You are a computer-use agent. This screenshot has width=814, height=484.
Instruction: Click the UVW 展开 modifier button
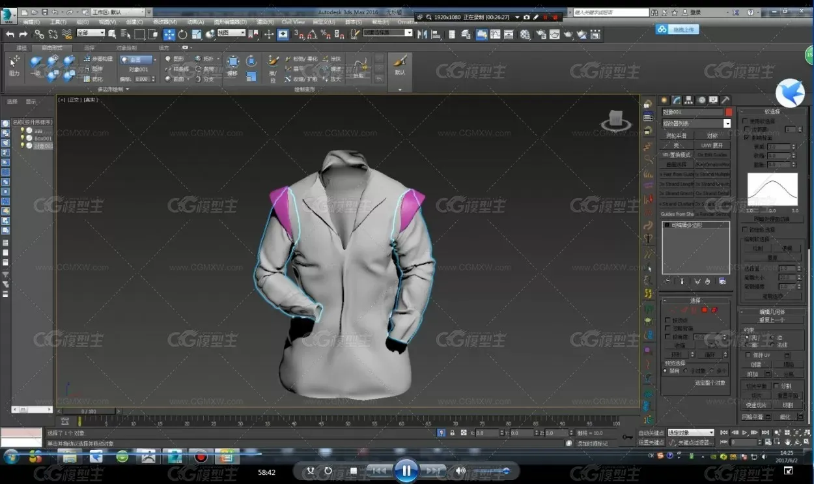click(x=712, y=145)
